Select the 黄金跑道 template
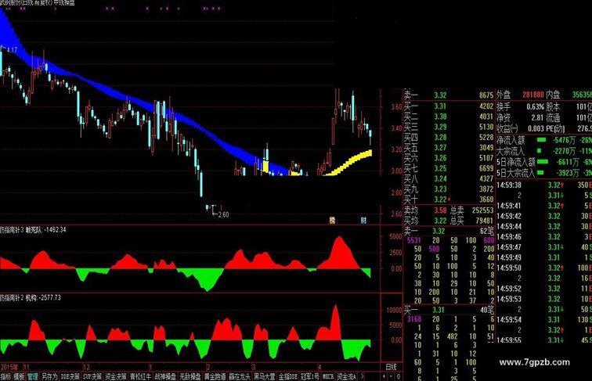592x381 pixels. pos(215,376)
